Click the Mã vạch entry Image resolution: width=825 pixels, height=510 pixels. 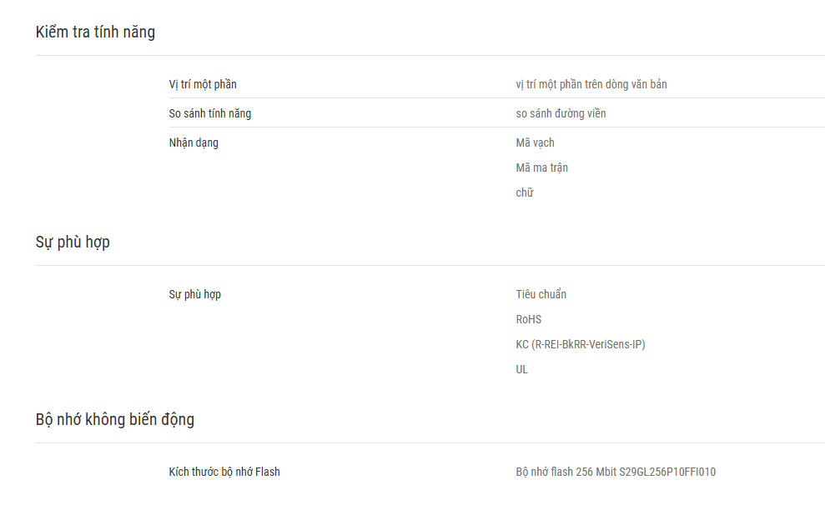[x=535, y=143]
